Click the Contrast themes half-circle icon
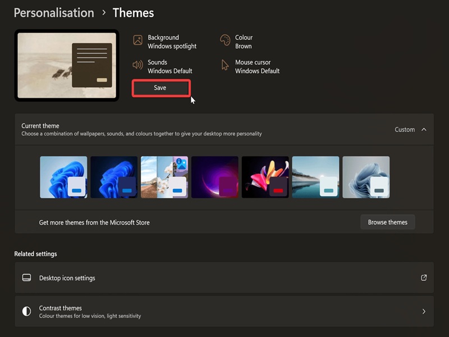 pyautogui.click(x=26, y=311)
